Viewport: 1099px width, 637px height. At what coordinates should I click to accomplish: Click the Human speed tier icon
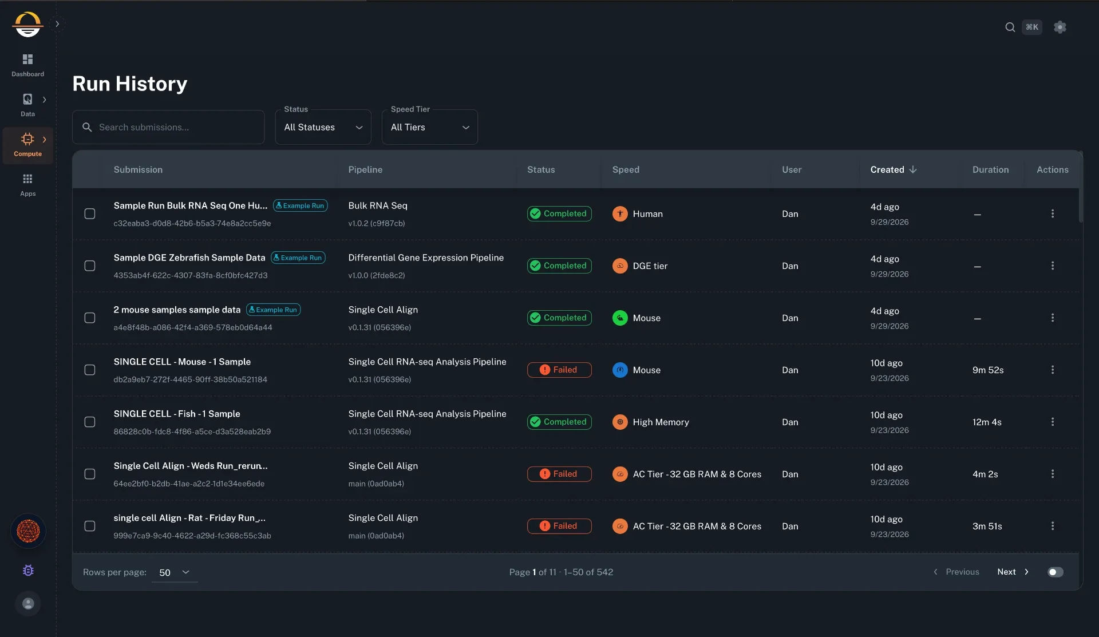click(x=620, y=213)
